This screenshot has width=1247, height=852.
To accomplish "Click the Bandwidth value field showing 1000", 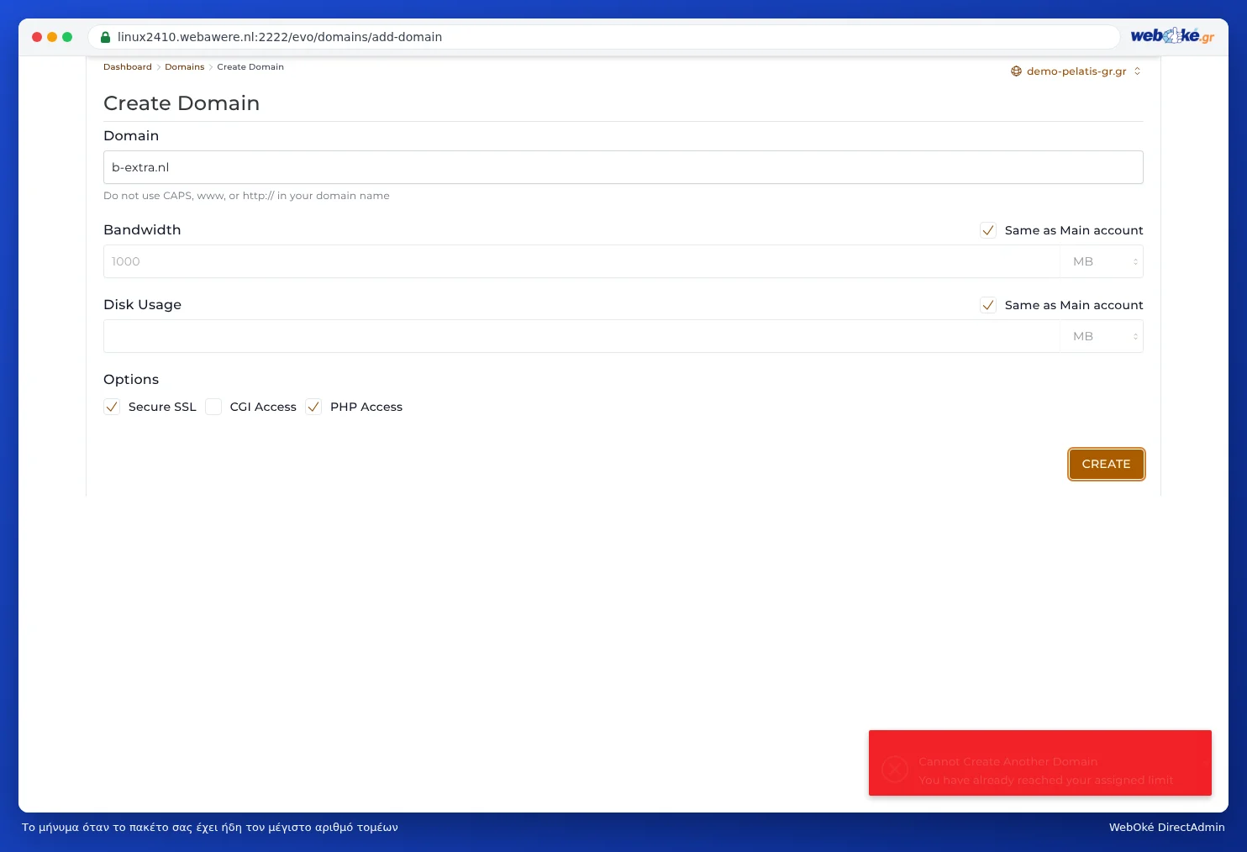I will (x=581, y=261).
